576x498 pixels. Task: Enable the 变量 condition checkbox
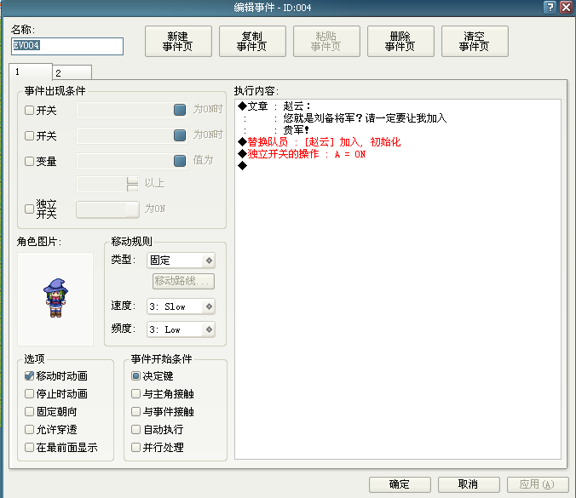(29, 161)
